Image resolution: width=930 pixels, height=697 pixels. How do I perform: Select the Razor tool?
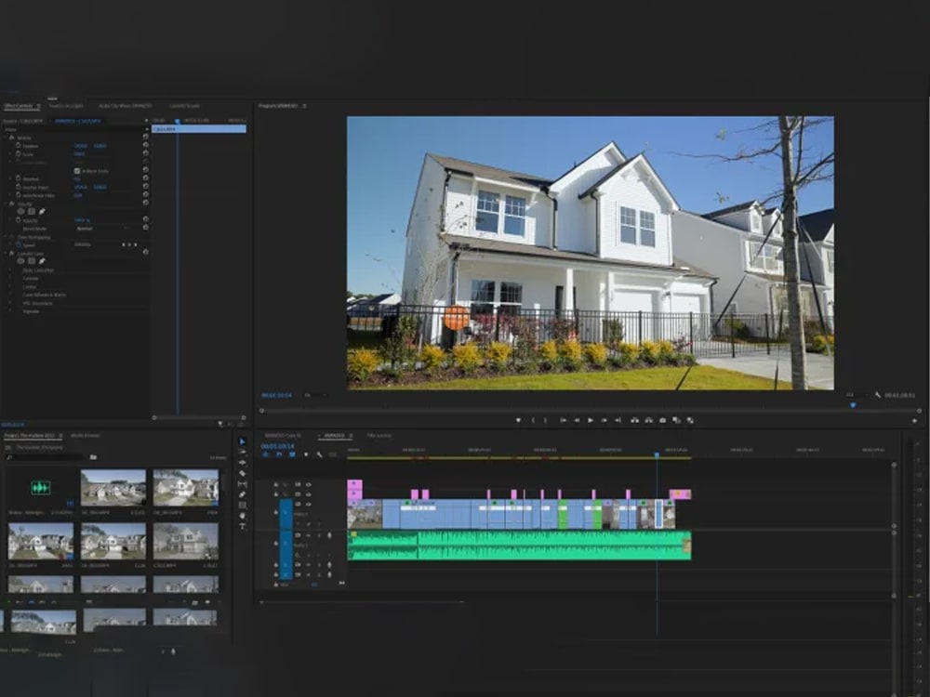(x=242, y=474)
